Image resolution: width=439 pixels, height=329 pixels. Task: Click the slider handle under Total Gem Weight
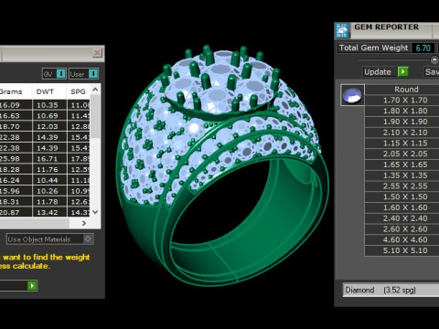click(434, 60)
